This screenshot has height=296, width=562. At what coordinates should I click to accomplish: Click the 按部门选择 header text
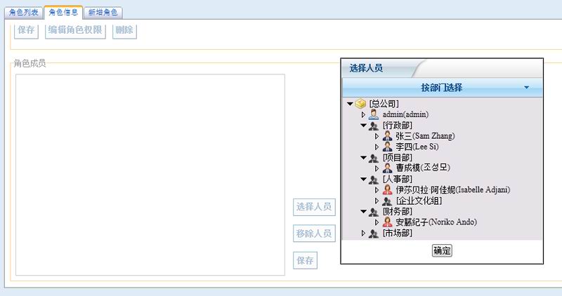pos(442,88)
